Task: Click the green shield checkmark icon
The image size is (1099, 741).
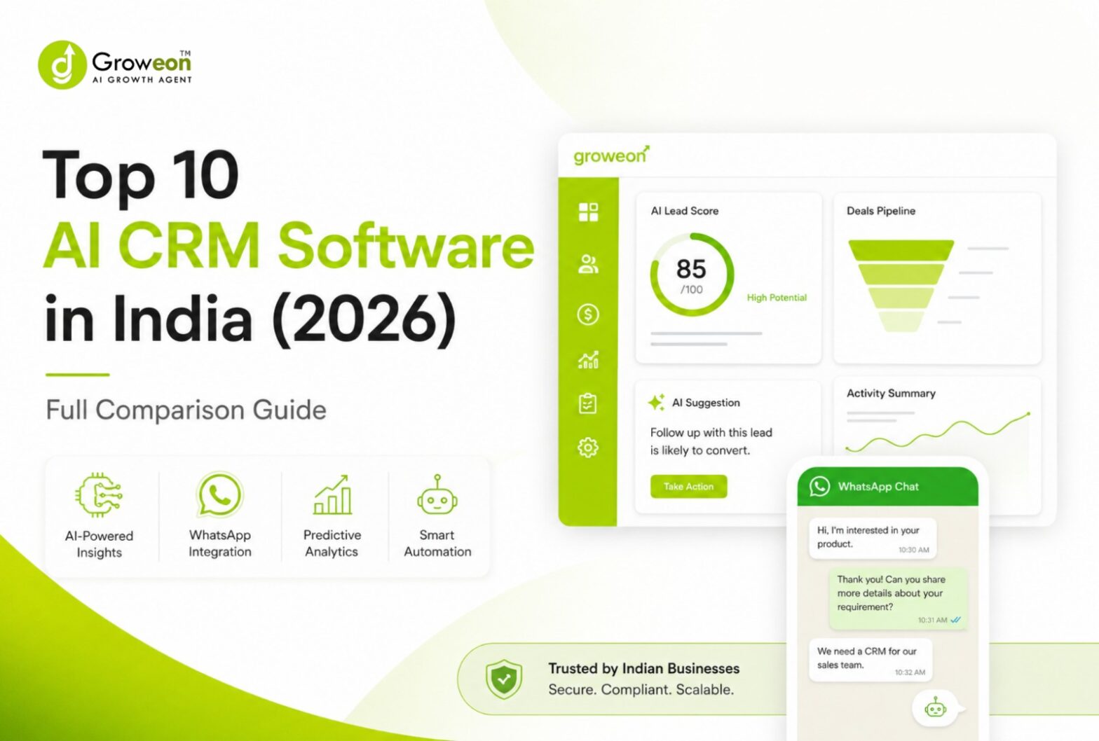Action: click(x=504, y=679)
